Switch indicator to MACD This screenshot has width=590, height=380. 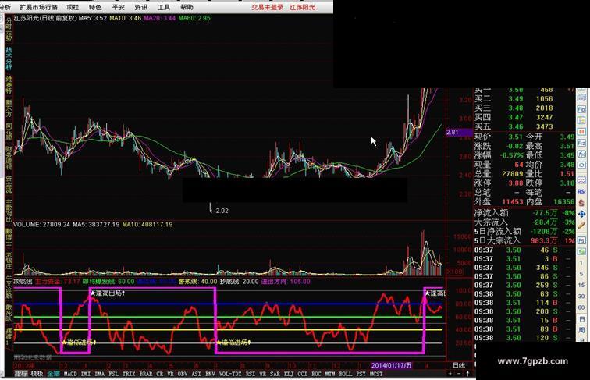pos(70,374)
